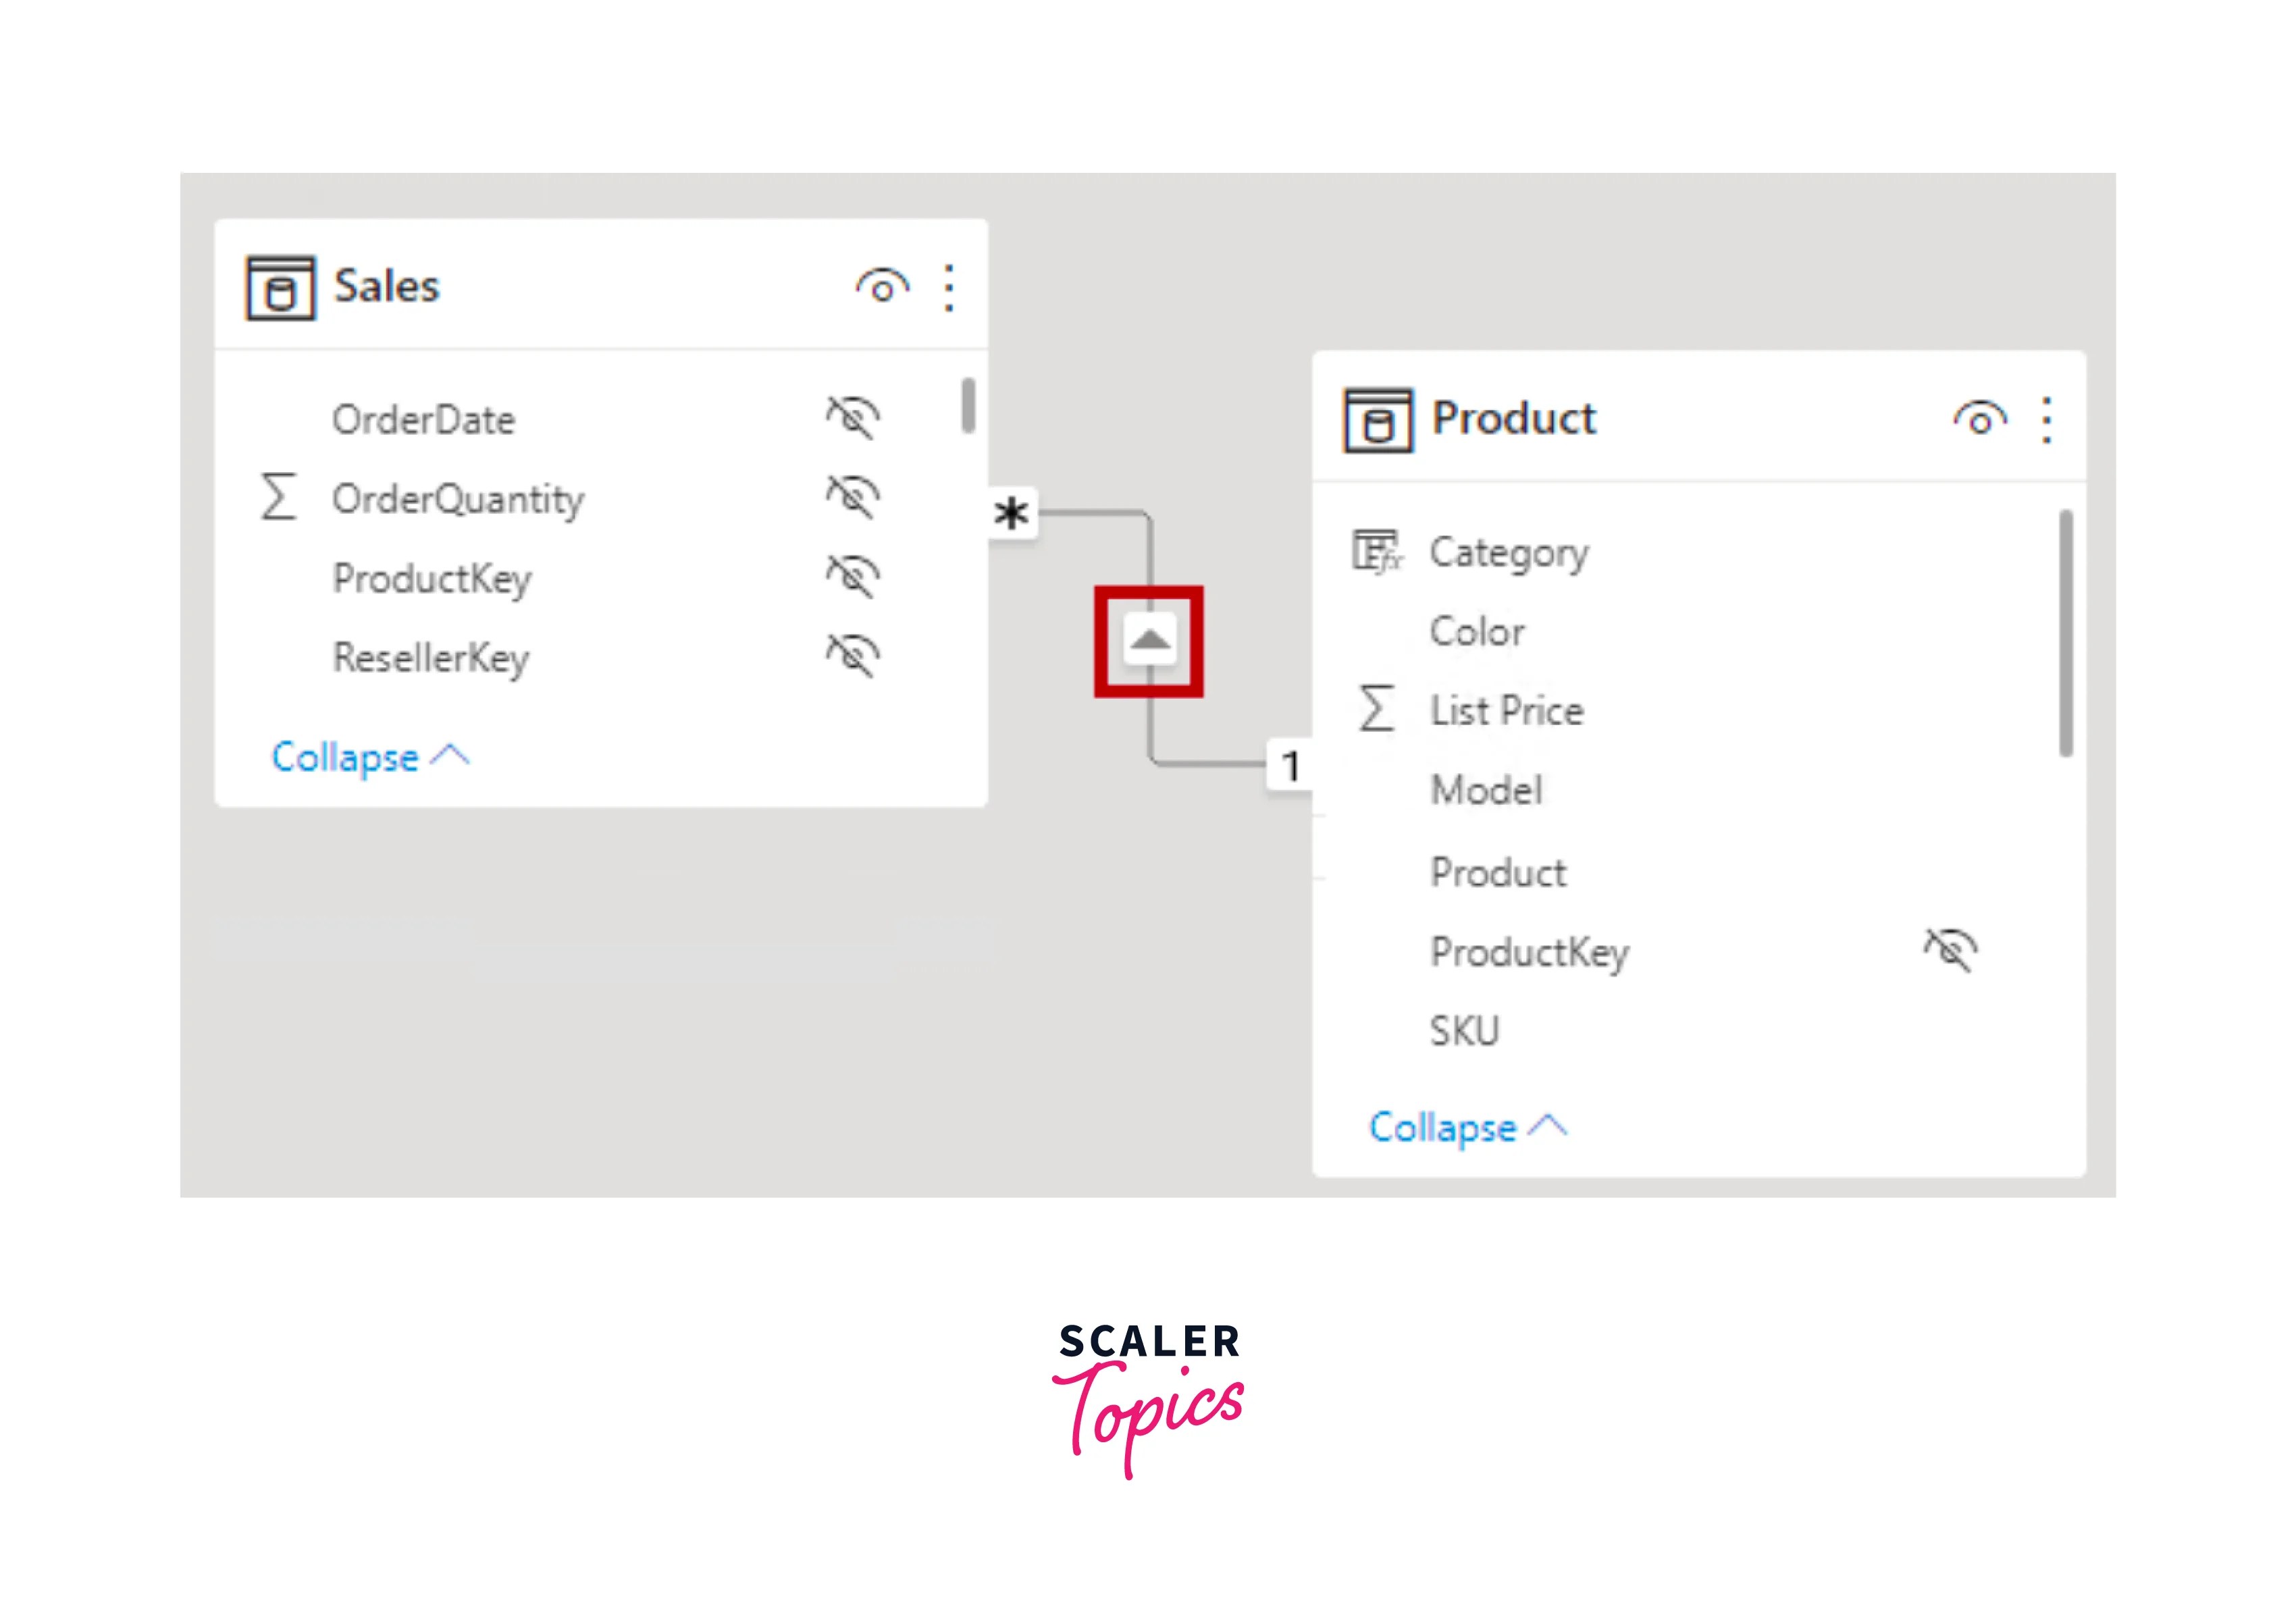Click the '1' cardinality marker near Product table
Screen dimensions: 2296x1609
(x=1291, y=766)
